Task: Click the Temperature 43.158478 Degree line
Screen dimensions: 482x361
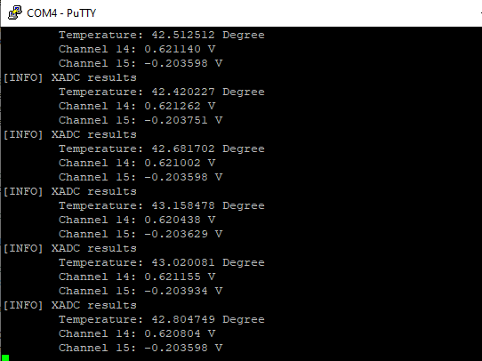Action: (162, 205)
